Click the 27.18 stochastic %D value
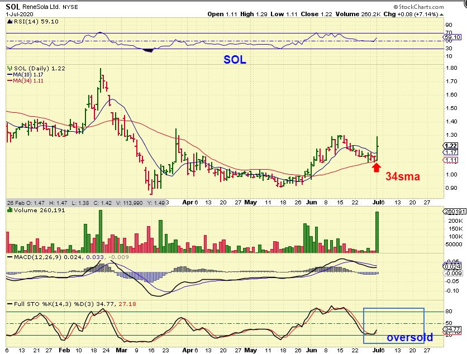This screenshot has height=354, width=467. pos(127,304)
